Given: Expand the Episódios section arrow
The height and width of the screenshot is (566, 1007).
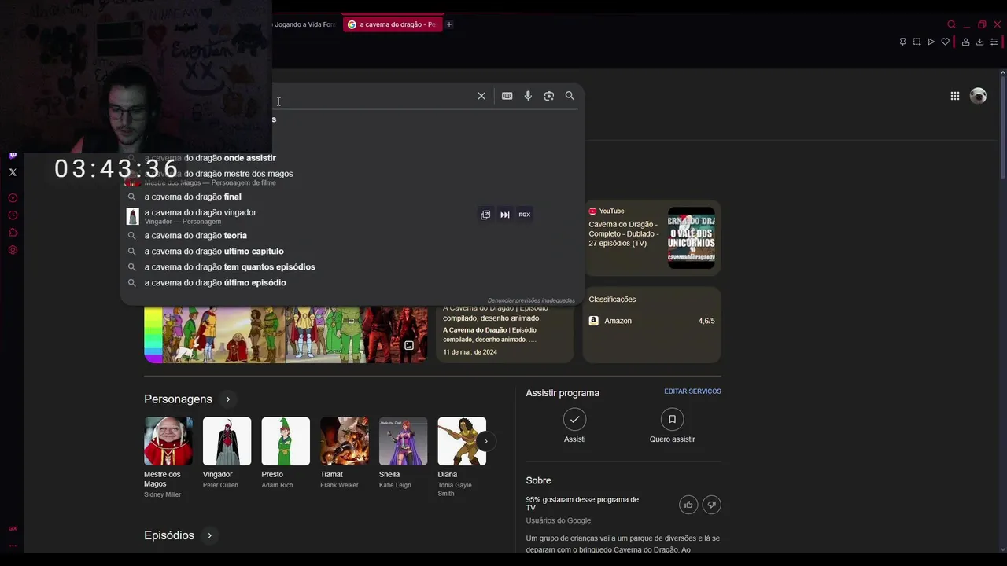Looking at the screenshot, I should 209,535.
